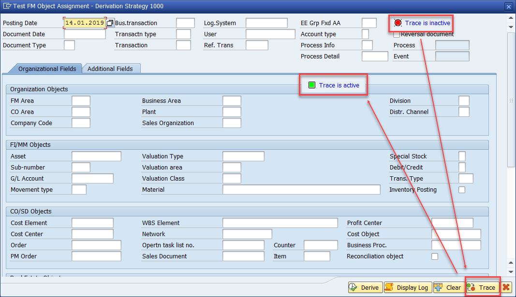Click the WBS Element input field
This screenshot has height=297, width=516.
click(280, 223)
